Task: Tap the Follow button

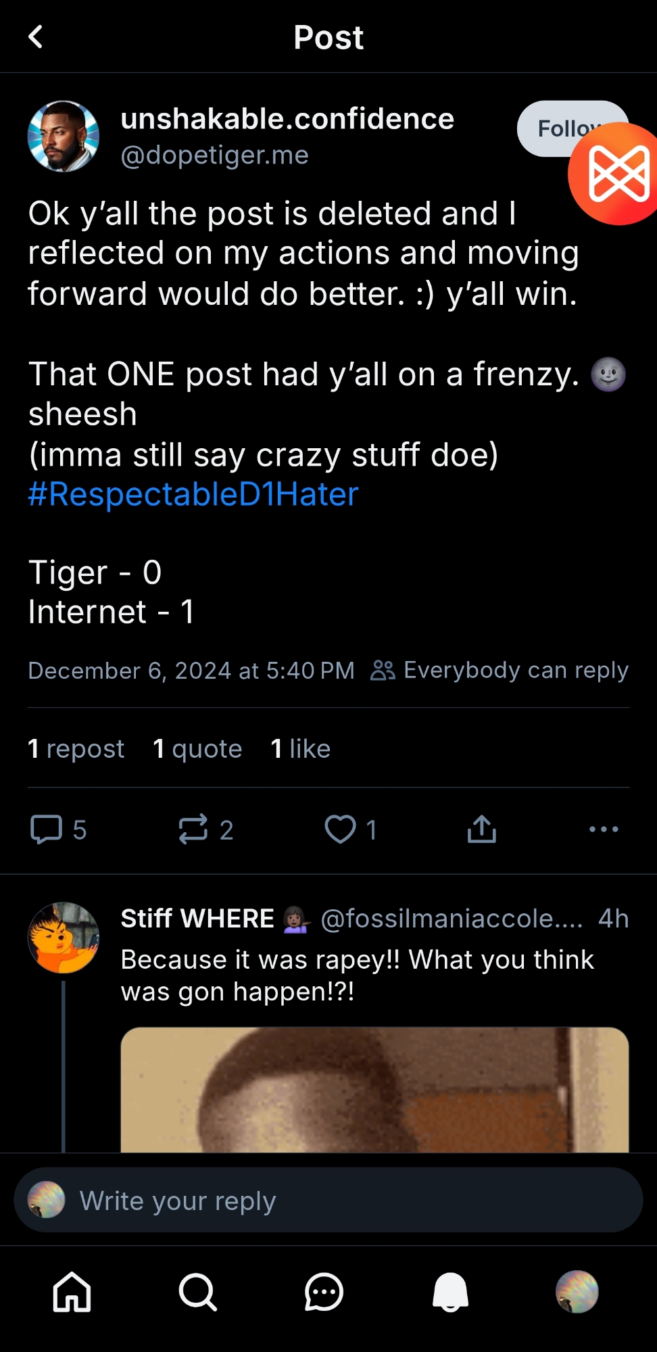Action: (547, 127)
